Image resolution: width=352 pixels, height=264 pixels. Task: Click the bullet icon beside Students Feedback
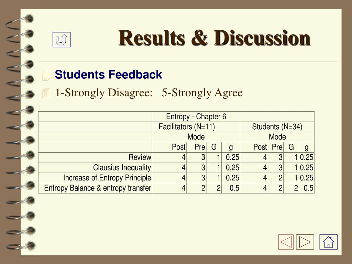click(x=46, y=75)
